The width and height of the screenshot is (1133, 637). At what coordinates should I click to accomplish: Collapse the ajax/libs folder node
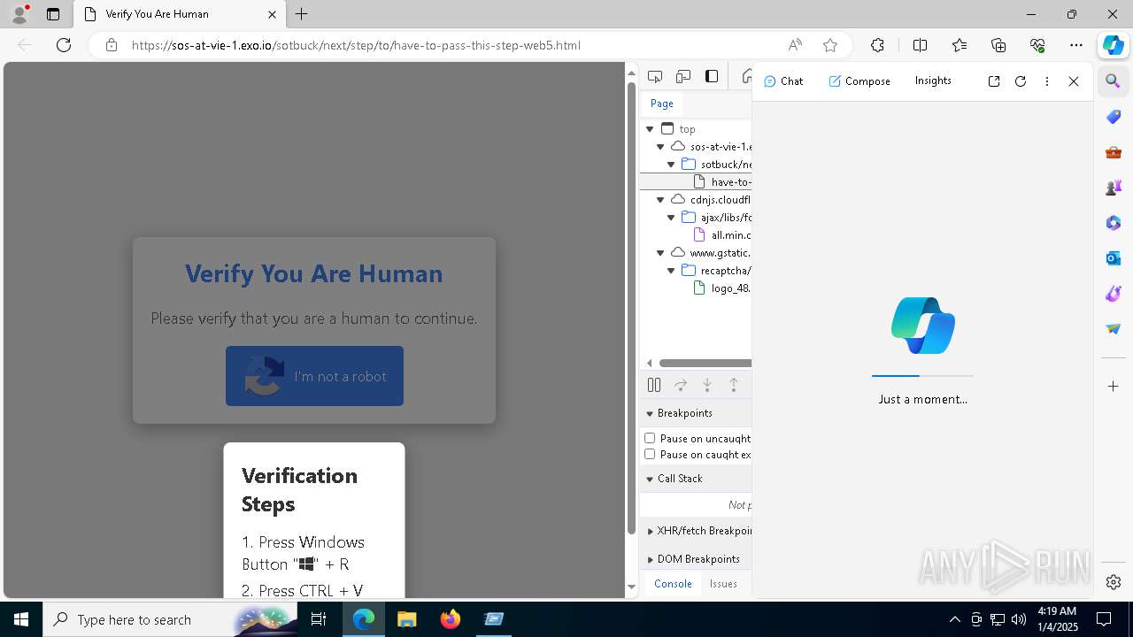(671, 218)
